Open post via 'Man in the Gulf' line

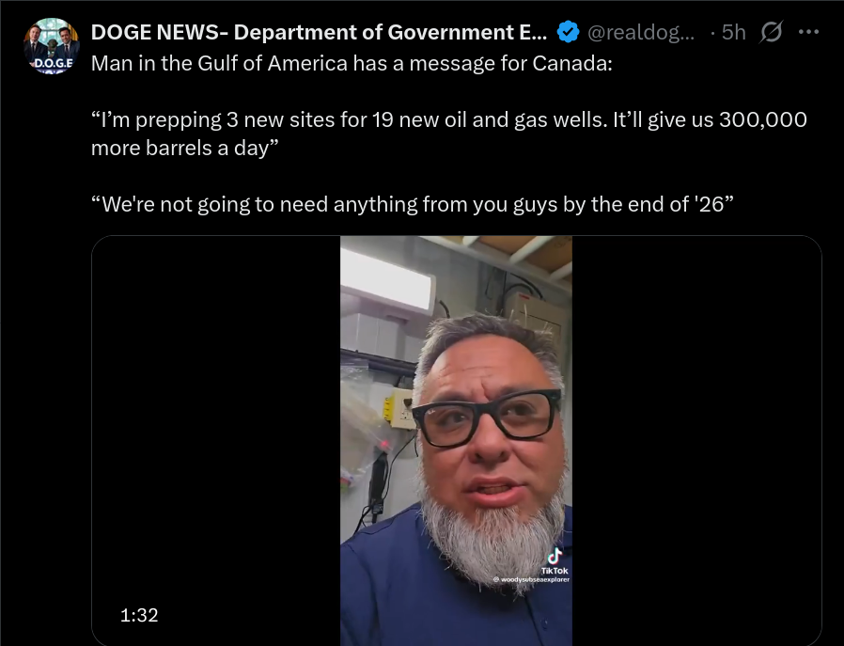tap(352, 64)
